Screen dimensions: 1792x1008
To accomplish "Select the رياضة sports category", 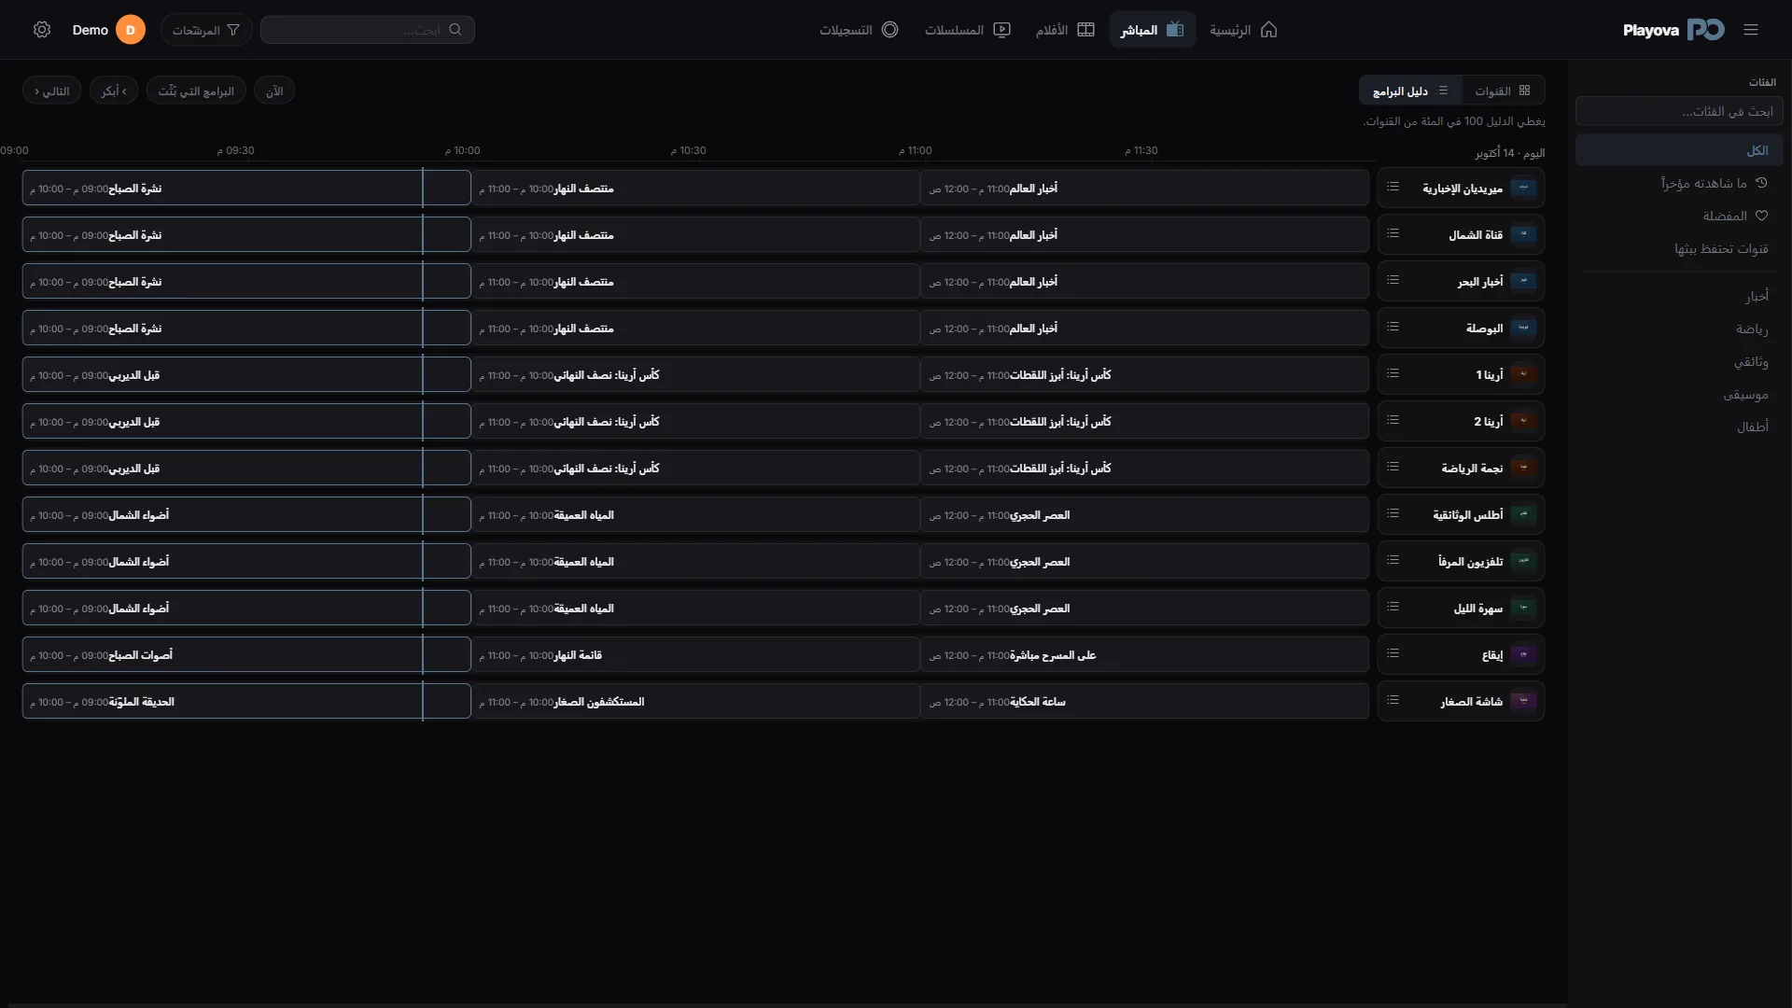I will (1679, 329).
